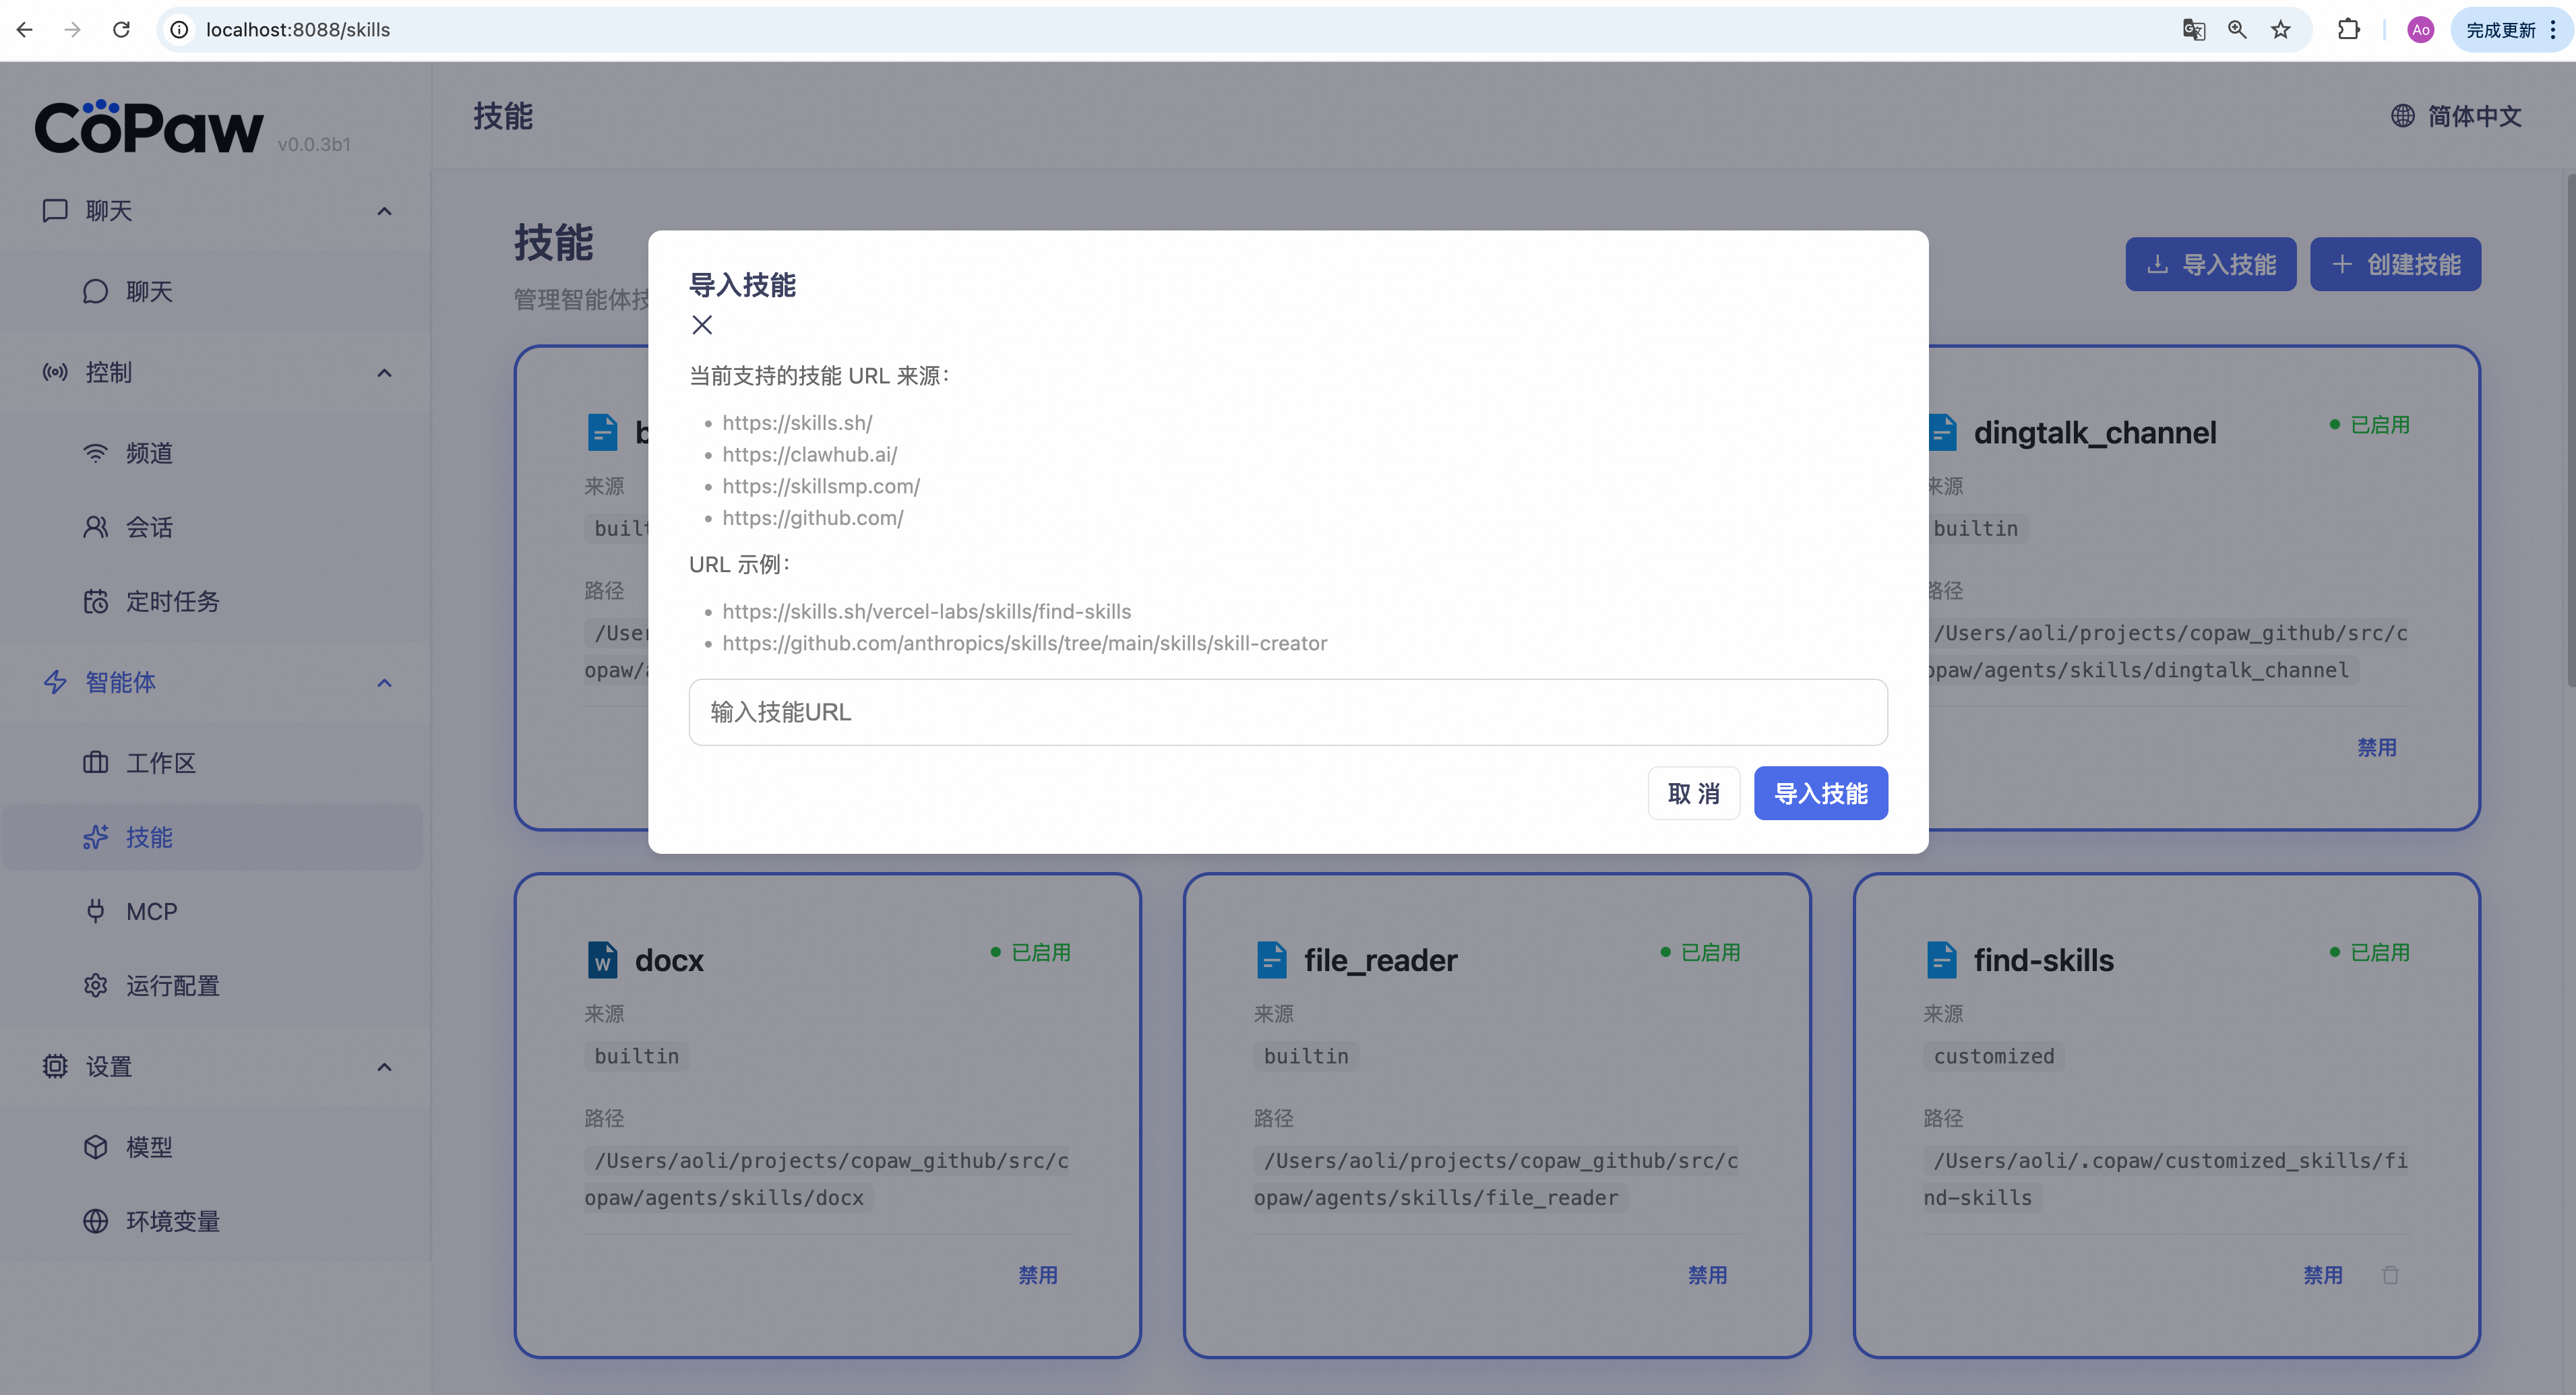The image size is (2576, 1395).
Task: Open the user profile avatar icon
Action: click(2421, 30)
